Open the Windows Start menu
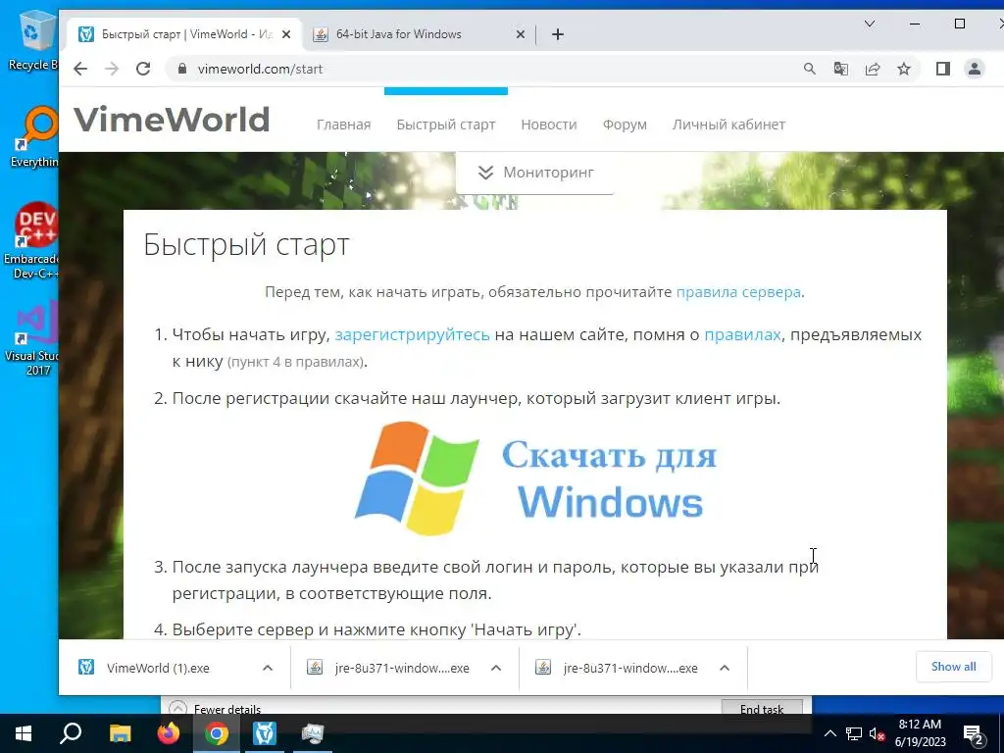1004x753 pixels. coord(24,733)
